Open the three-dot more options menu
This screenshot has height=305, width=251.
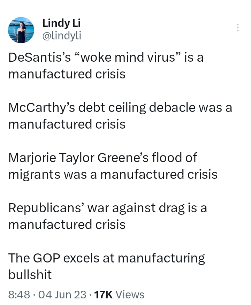[x=237, y=28]
